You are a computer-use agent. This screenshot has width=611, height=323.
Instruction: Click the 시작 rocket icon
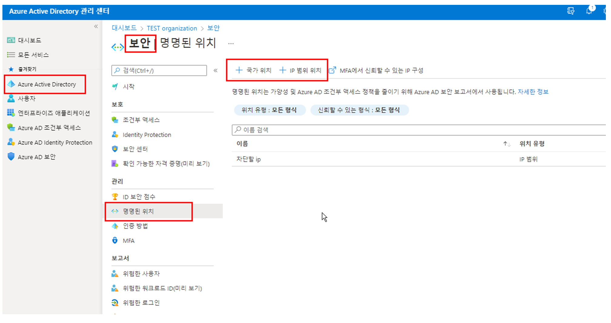tap(115, 86)
